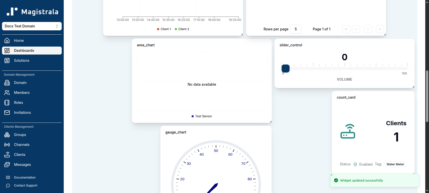Click the area_chart widget resize handle

tap(271, 122)
